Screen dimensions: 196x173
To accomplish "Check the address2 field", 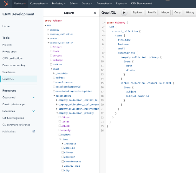I will pos(62,157).
